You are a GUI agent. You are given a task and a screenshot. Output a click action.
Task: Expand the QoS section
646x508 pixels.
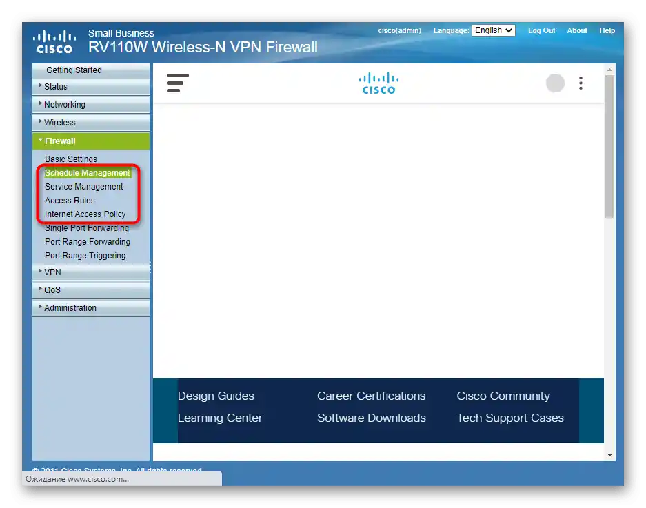point(91,290)
